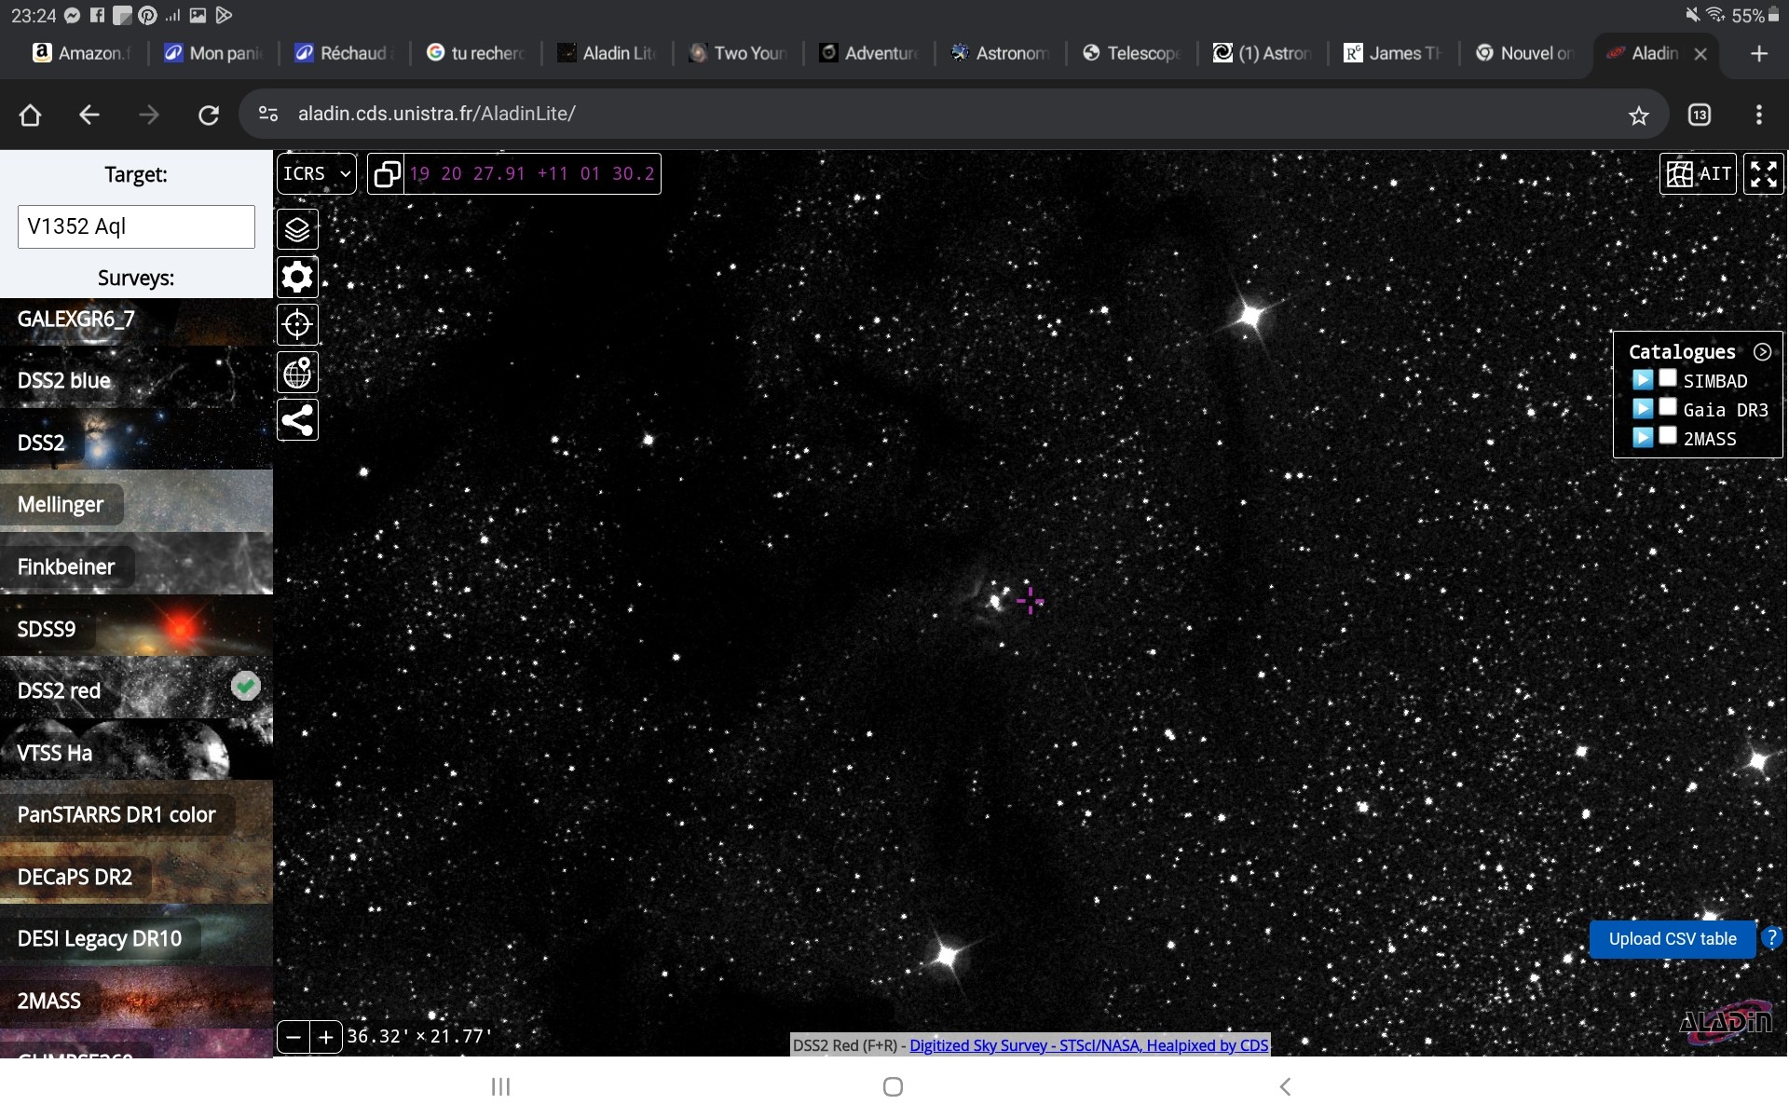Open the share view button

click(x=297, y=420)
